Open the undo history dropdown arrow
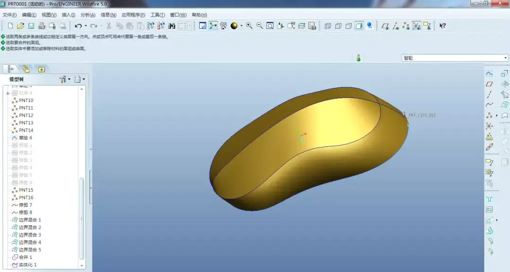This screenshot has height=272, width=510. [85, 25]
